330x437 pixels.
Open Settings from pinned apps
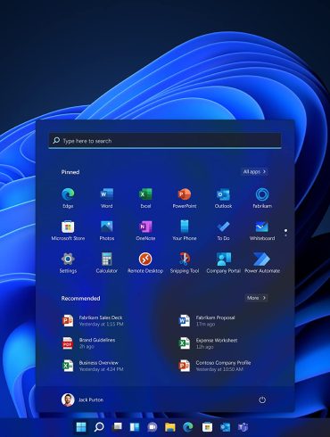point(68,263)
